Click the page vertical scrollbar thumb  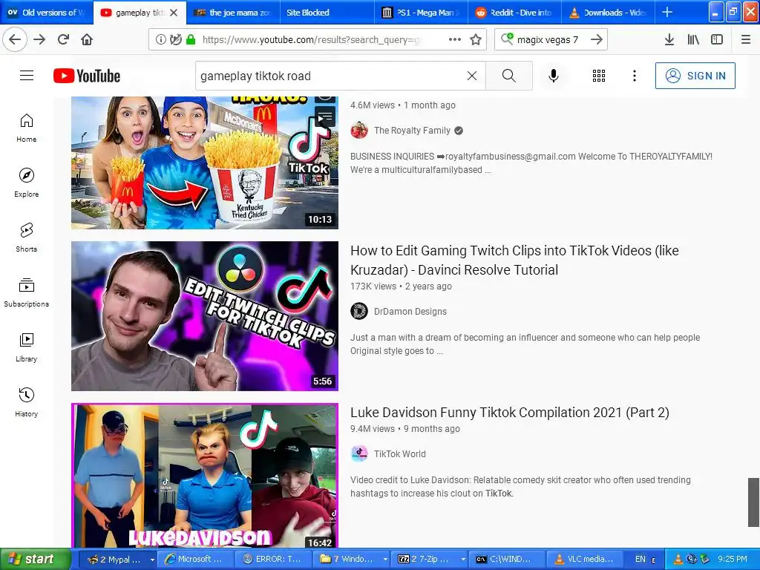click(753, 502)
